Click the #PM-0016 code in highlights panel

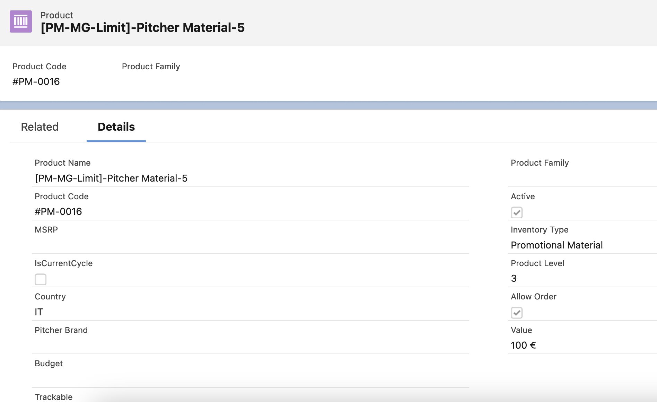click(x=36, y=81)
